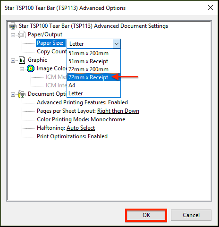The image size is (219, 227).
Task: Choose 72mm x 200mm paper size
Action: pos(93,69)
